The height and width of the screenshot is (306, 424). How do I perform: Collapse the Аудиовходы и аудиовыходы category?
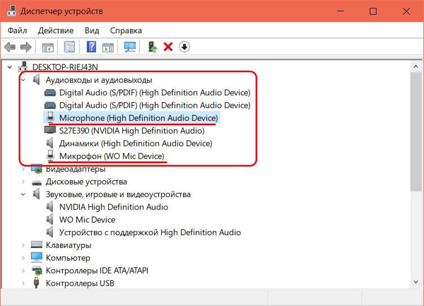[x=23, y=80]
